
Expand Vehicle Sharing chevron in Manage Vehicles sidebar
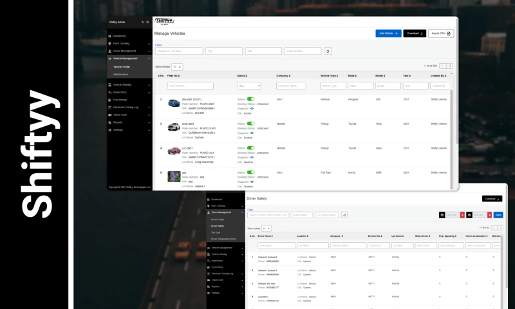click(149, 85)
